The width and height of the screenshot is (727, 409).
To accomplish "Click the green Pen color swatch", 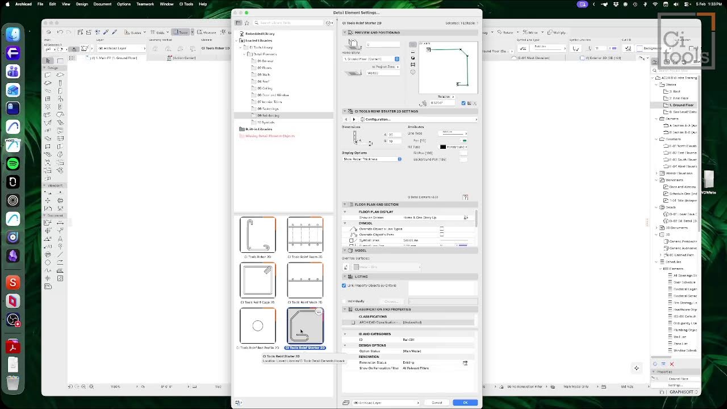I will (464, 140).
